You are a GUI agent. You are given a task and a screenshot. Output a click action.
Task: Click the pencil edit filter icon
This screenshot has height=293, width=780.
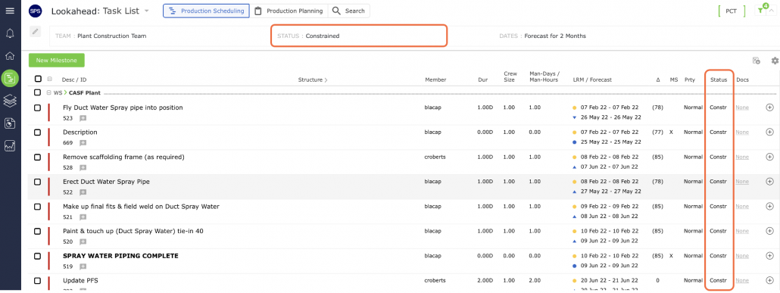click(x=35, y=32)
